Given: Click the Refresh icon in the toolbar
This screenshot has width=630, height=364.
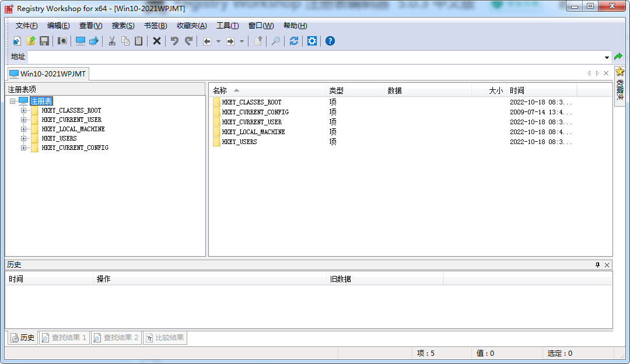Looking at the screenshot, I should click(293, 41).
